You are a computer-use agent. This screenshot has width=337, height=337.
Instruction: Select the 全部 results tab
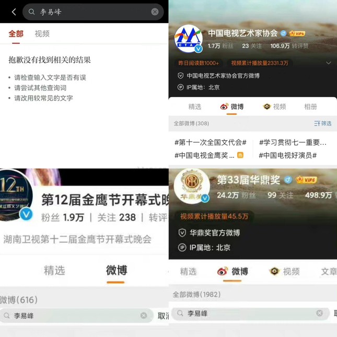pyautogui.click(x=16, y=34)
